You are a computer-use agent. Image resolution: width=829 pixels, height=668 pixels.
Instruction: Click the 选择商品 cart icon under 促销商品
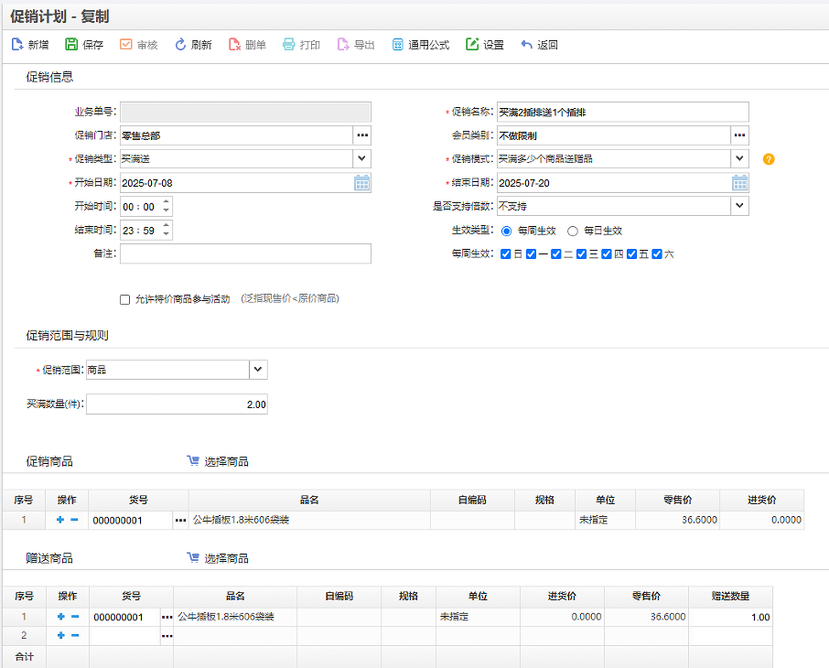tap(193, 461)
